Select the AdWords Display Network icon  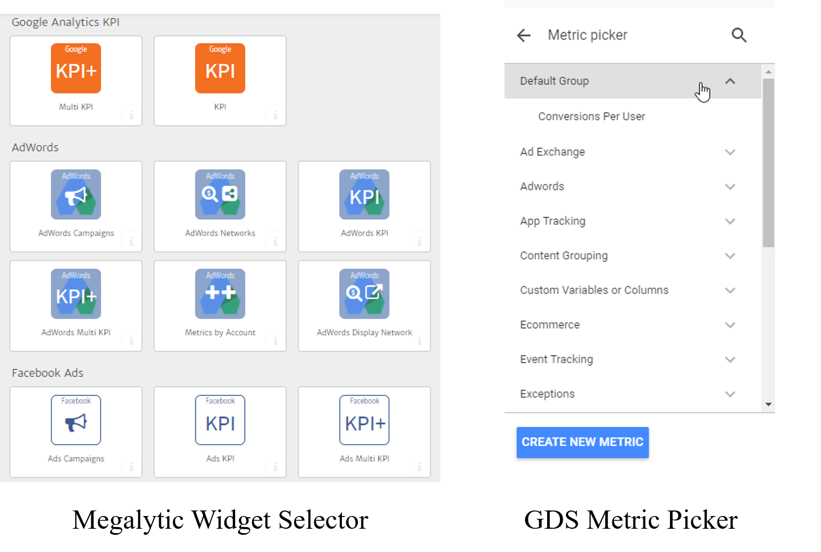point(364,293)
